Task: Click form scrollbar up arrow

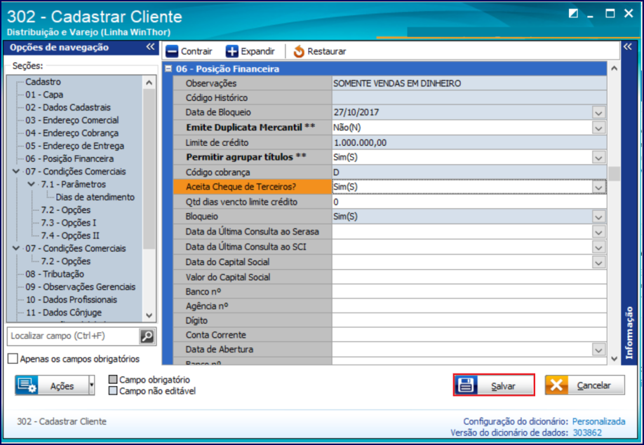Action: [614, 69]
